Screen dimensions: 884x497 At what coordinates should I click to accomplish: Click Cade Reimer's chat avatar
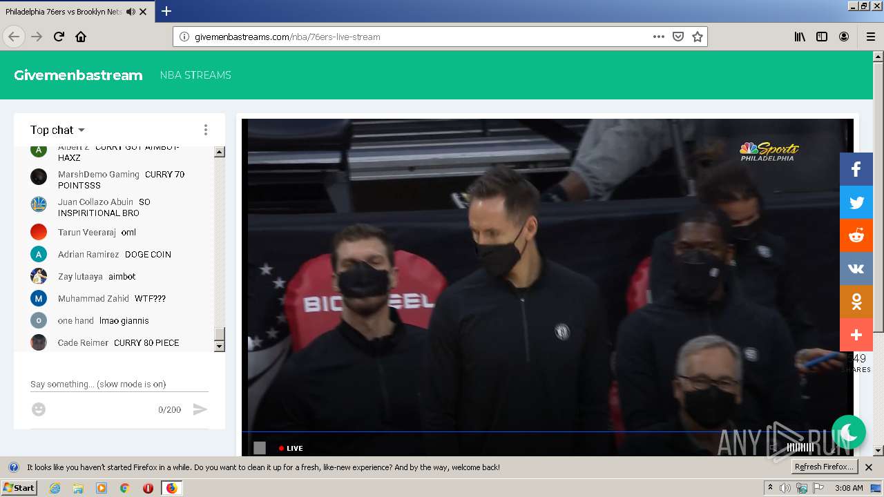coord(39,342)
